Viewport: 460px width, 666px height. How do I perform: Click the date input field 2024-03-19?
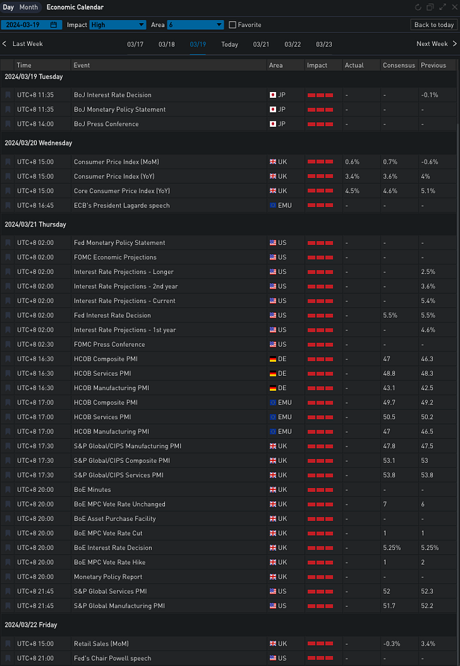point(25,25)
